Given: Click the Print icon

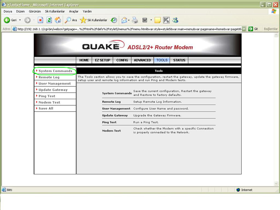Looking at the screenshot, I should click(x=135, y=20).
